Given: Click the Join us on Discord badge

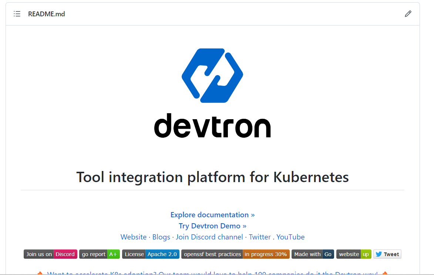Looking at the screenshot, I should 50,254.
